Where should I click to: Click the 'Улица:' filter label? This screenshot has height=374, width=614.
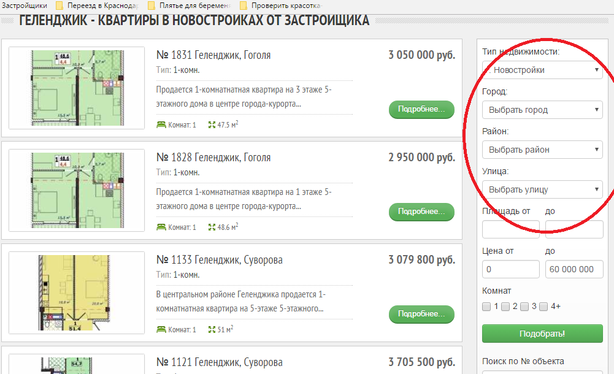pyautogui.click(x=496, y=171)
